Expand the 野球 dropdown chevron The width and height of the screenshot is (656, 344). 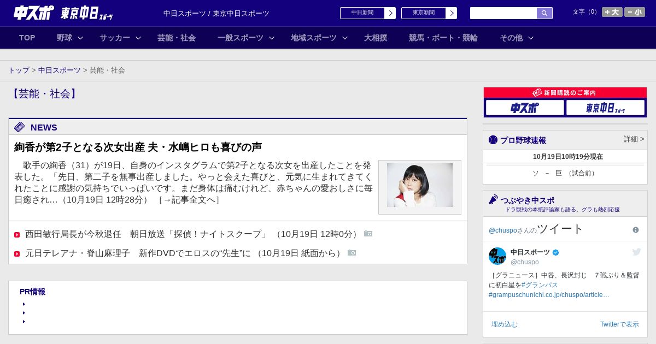(80, 38)
